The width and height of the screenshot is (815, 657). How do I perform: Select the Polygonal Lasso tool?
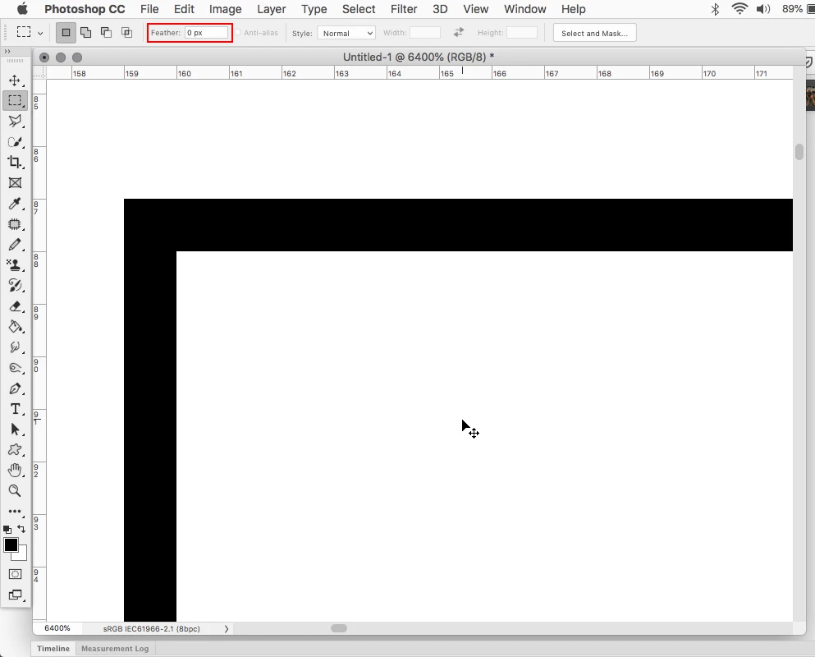click(15, 121)
